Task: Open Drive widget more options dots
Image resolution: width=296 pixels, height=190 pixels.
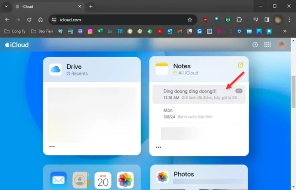Action: [x=52, y=146]
